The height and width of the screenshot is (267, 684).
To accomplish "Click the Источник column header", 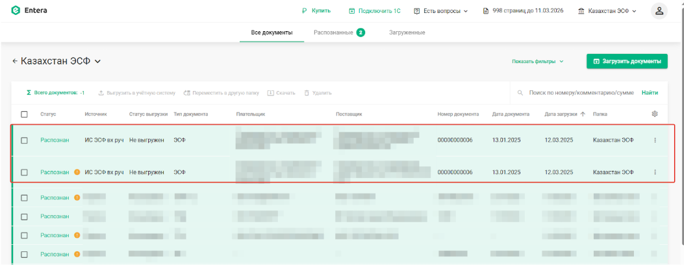I will pos(95,114).
